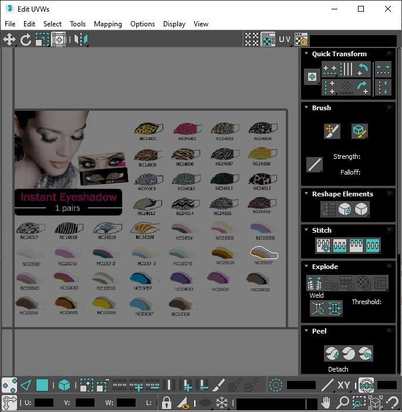Click Straighten Selection in Reshape Elements

pos(328,209)
